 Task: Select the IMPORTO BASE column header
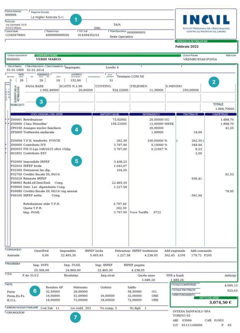(110, 114)
